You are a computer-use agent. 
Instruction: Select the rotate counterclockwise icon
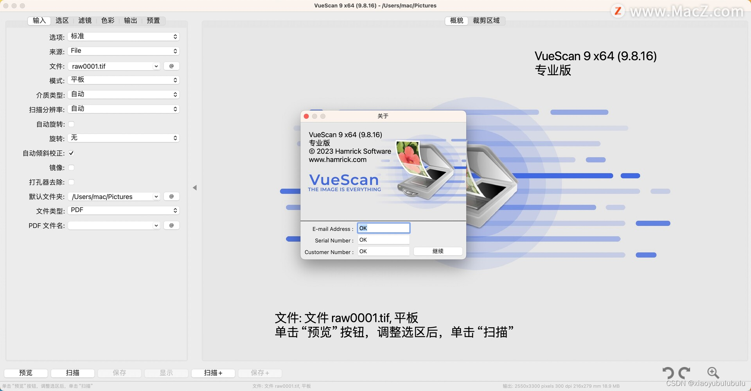[669, 373]
